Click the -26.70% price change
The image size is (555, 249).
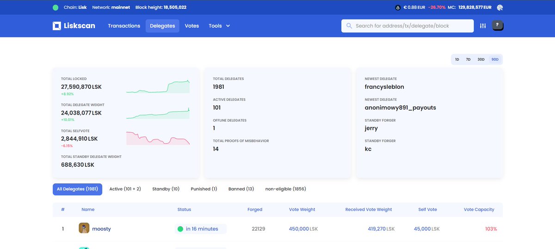coord(437,7)
